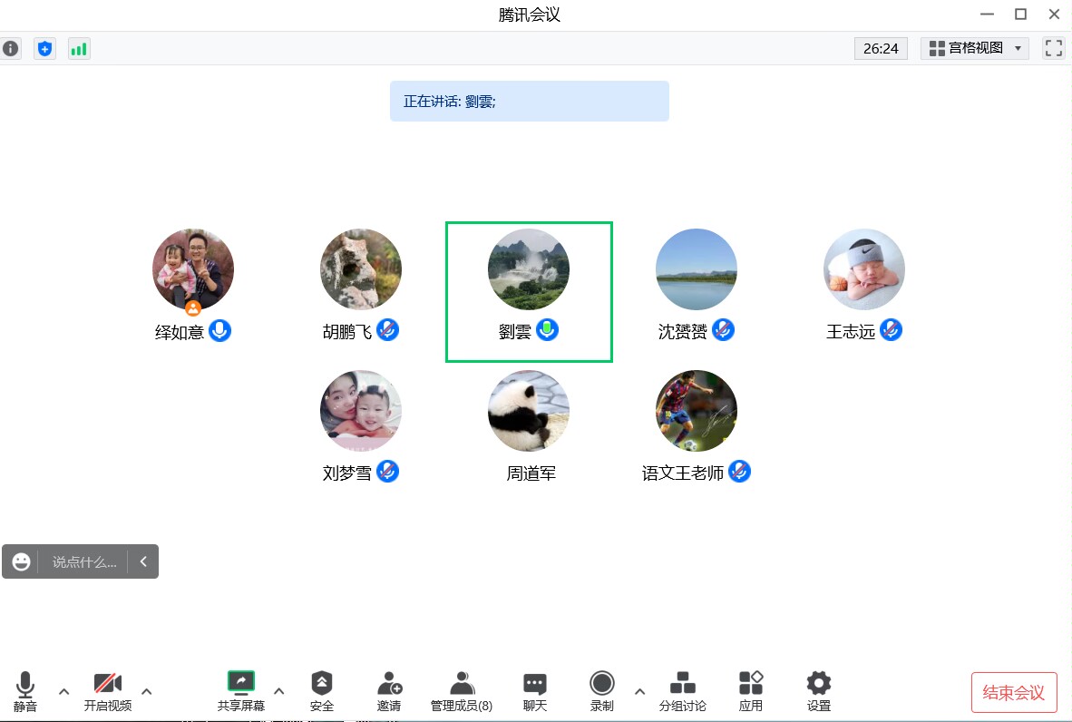Screen dimensions: 1072x722
Task: Open the 应用 apps panel
Action: click(751, 692)
